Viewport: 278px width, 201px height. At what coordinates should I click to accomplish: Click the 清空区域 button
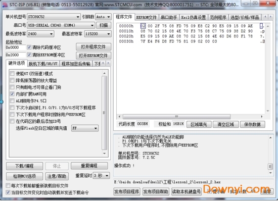tap(226, 124)
